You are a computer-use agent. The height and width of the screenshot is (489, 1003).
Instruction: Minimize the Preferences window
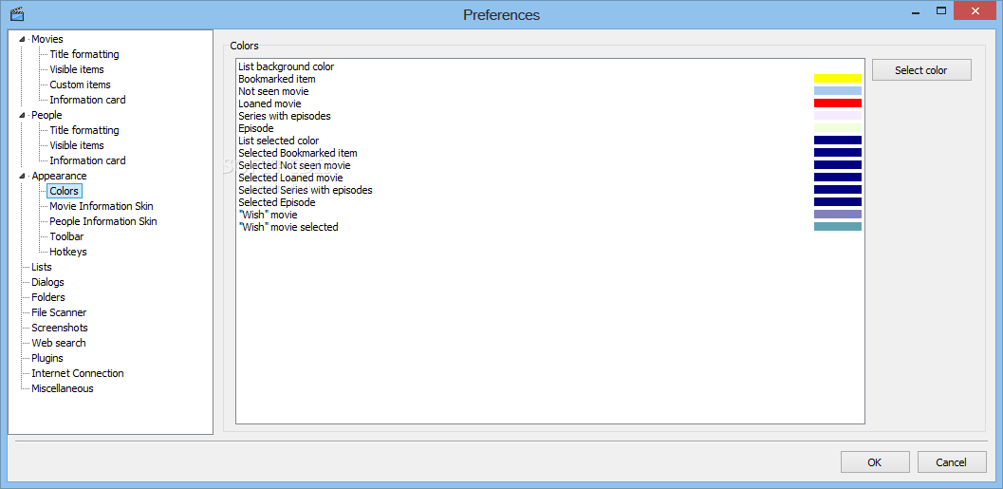click(x=917, y=10)
